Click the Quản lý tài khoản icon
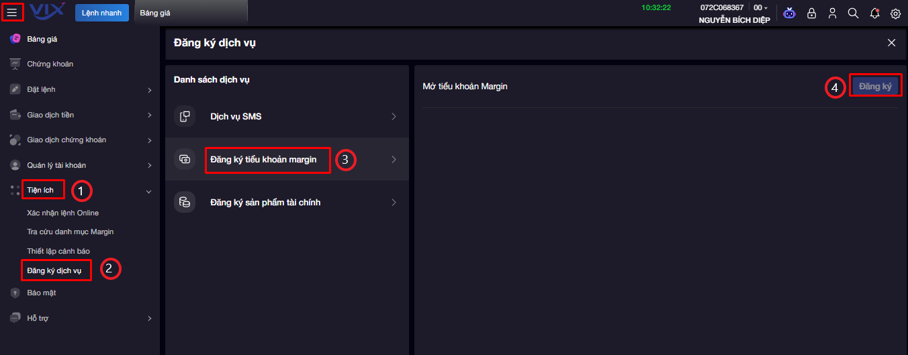The height and width of the screenshot is (355, 908). click(15, 165)
